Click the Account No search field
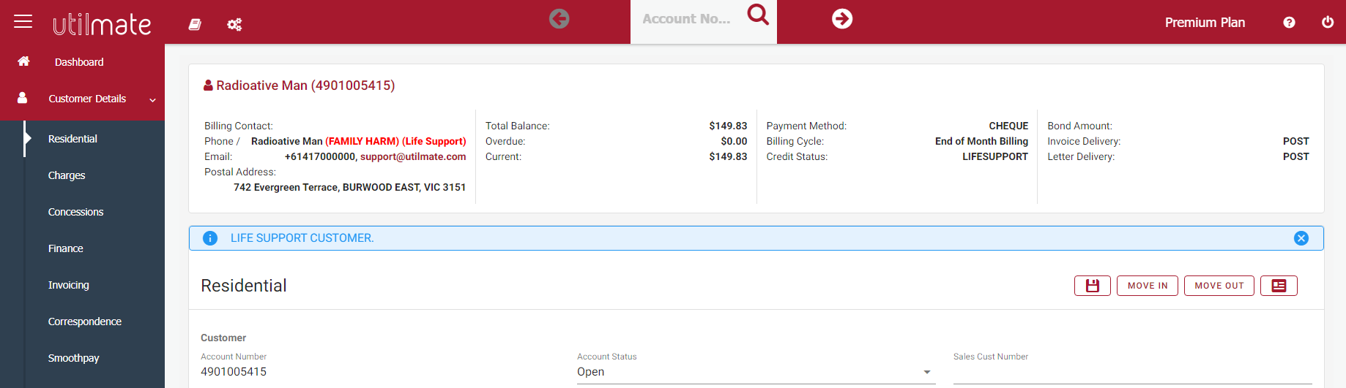The height and width of the screenshot is (388, 1346). point(686,20)
